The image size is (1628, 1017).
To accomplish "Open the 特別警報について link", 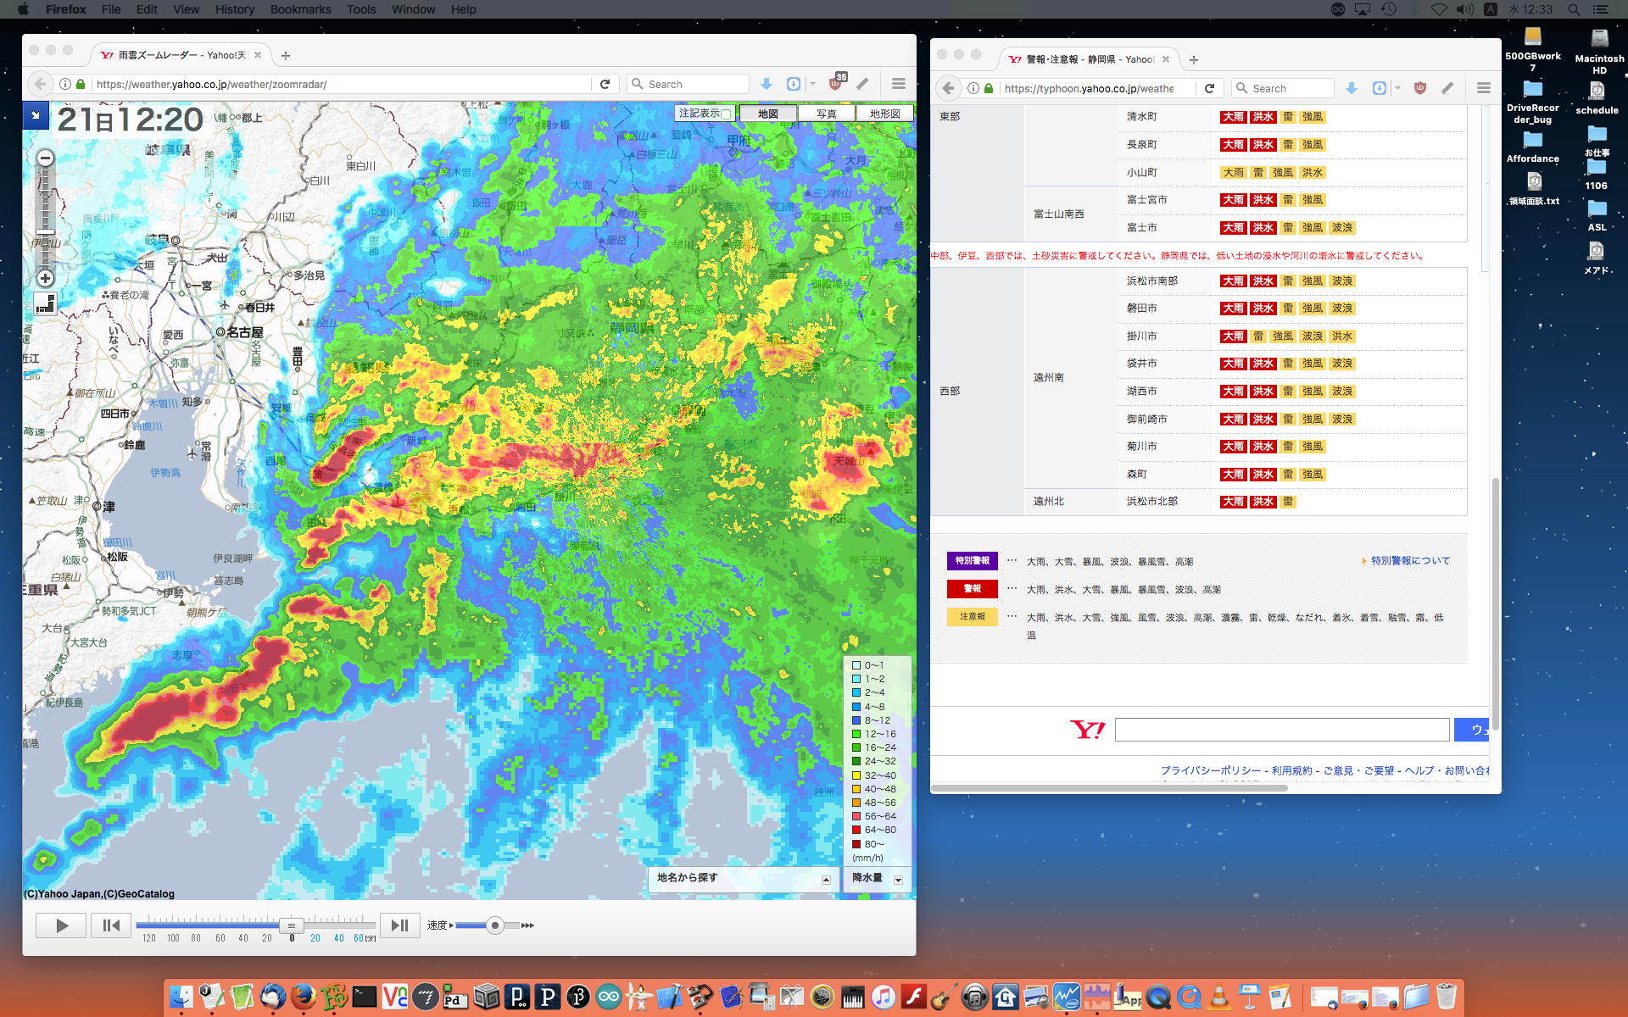I will point(1410,561).
